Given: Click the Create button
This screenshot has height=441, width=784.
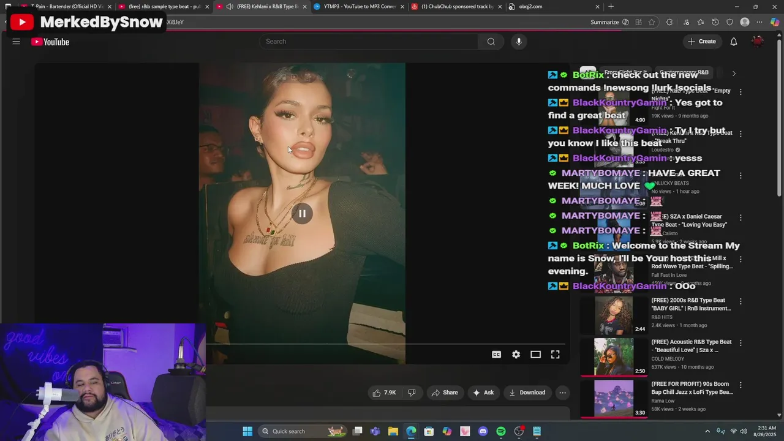Looking at the screenshot, I should tap(702, 42).
